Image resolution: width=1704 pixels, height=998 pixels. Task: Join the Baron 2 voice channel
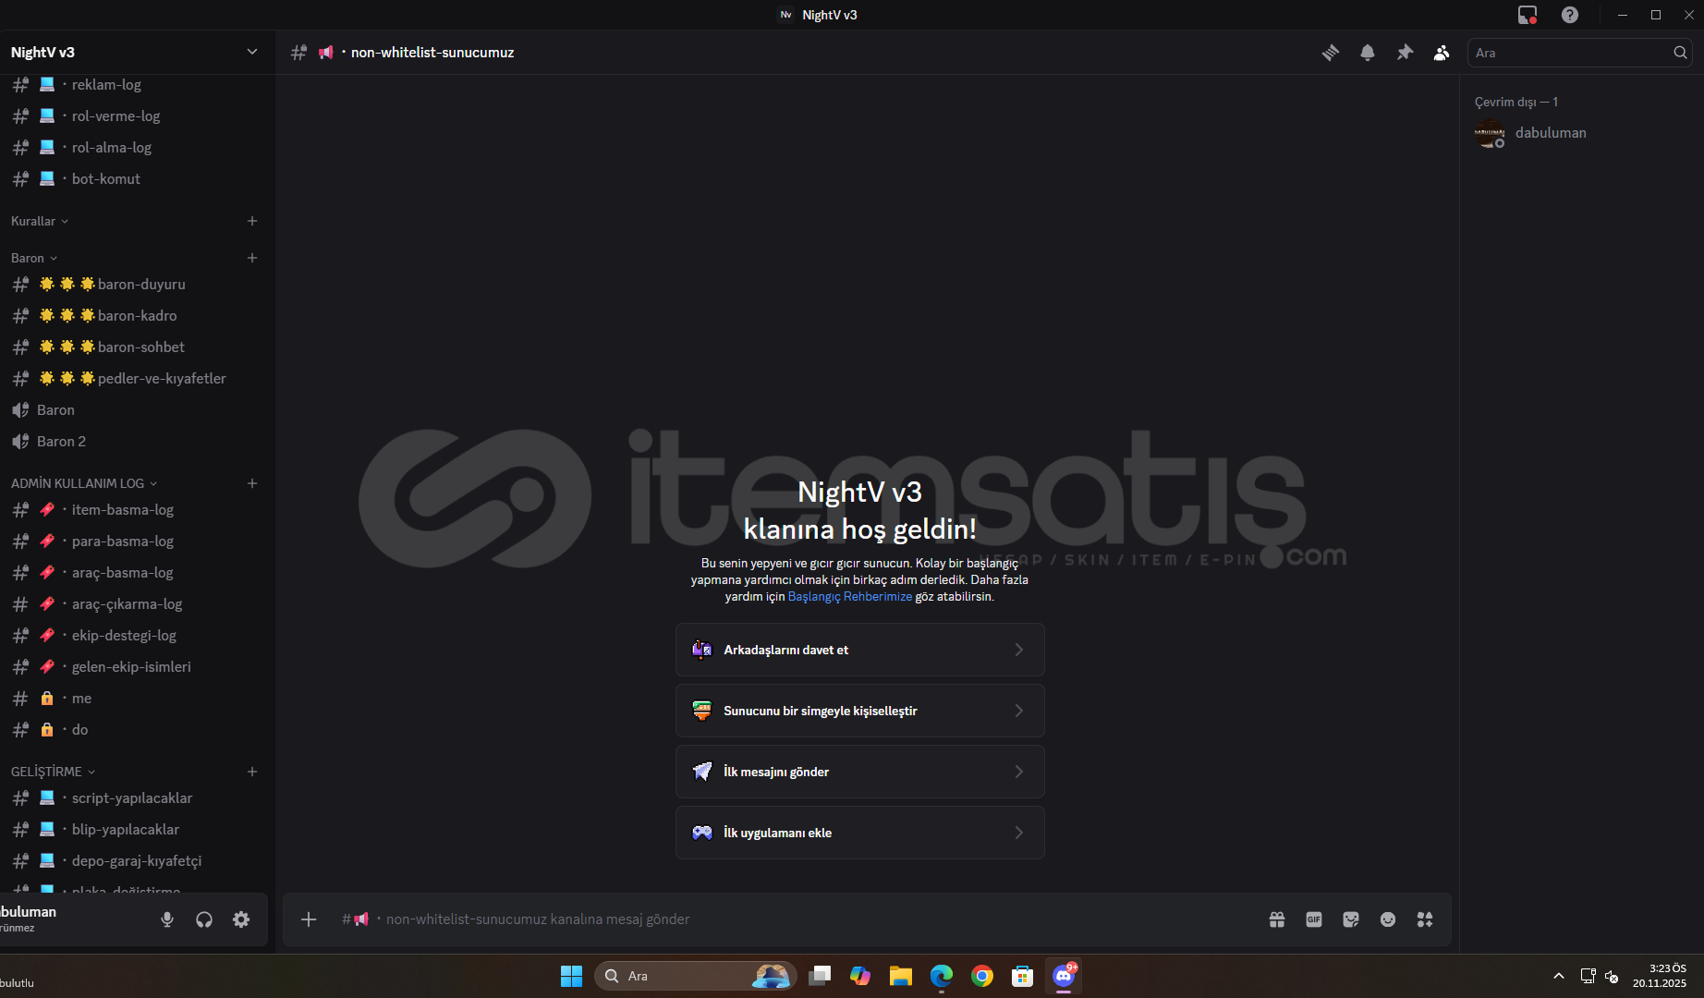[61, 442]
